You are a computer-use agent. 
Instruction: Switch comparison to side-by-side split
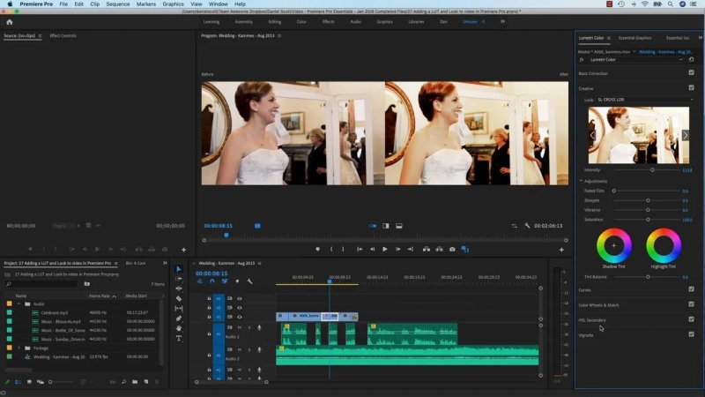(x=373, y=226)
